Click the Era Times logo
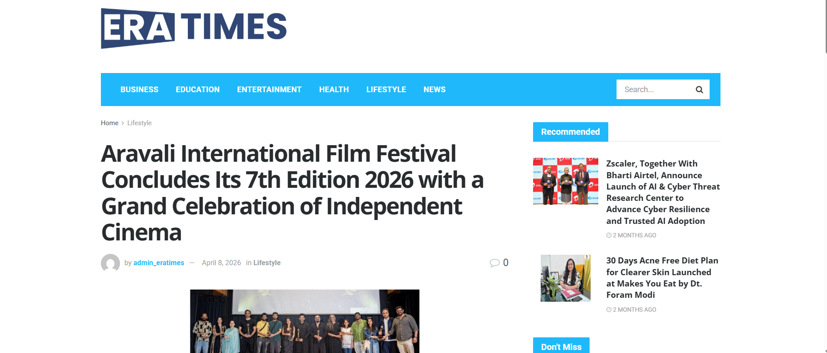827x353 pixels. click(x=193, y=28)
